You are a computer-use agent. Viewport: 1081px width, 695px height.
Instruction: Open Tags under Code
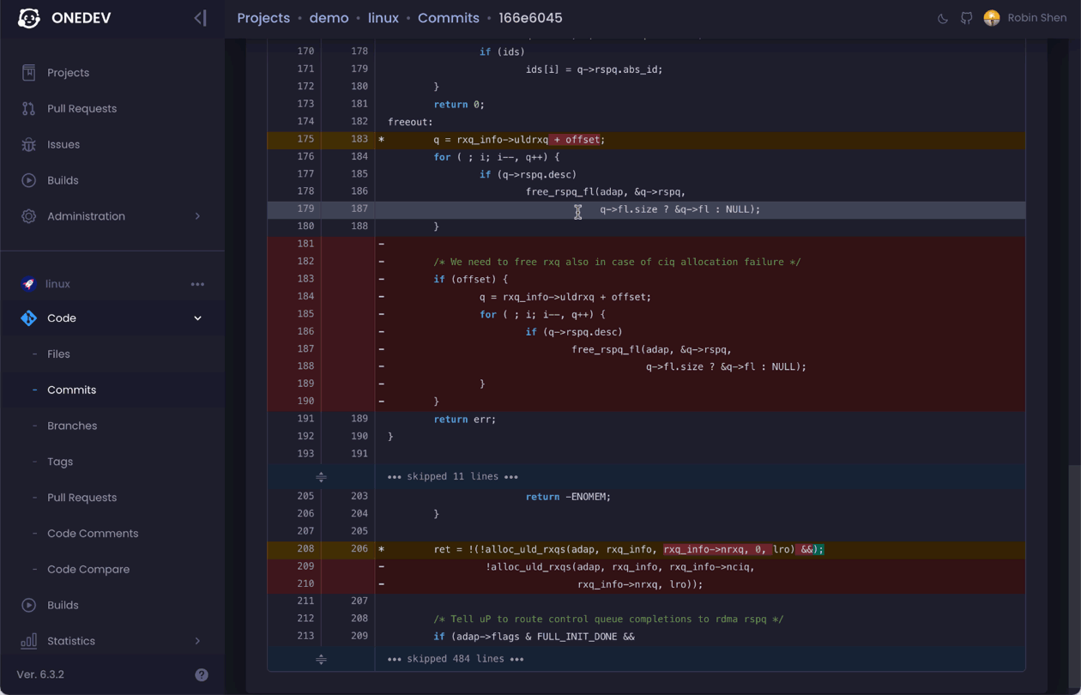point(60,462)
